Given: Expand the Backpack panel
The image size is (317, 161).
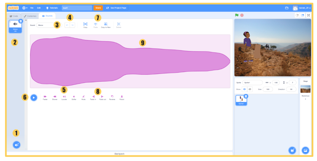Looking at the screenshot, I should pos(119,154).
